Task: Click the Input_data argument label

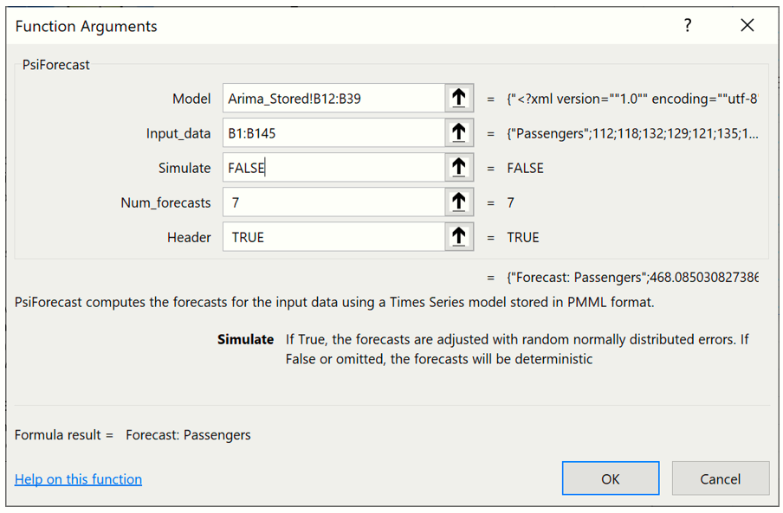Action: tap(178, 133)
